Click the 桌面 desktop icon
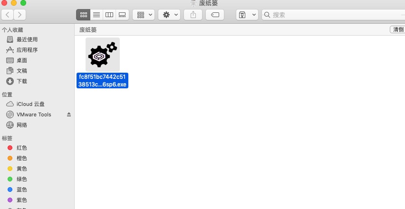 click(10, 60)
